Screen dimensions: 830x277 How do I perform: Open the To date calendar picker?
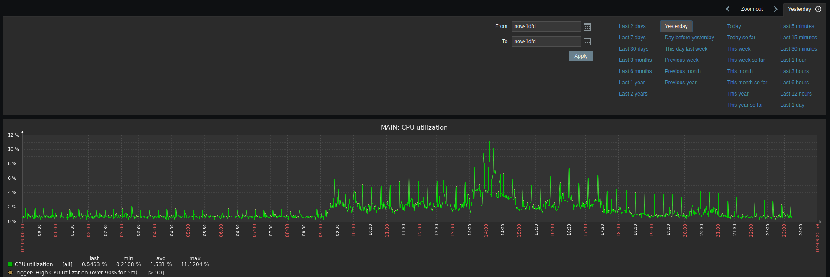(587, 41)
